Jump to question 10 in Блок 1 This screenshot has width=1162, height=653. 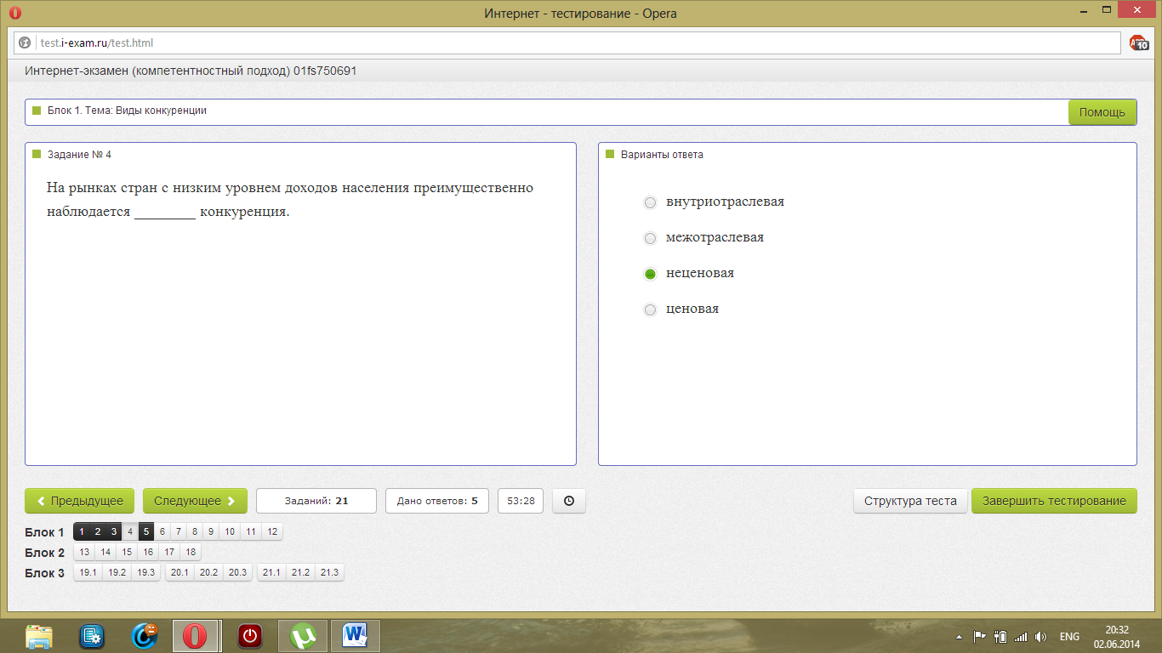pyautogui.click(x=230, y=532)
